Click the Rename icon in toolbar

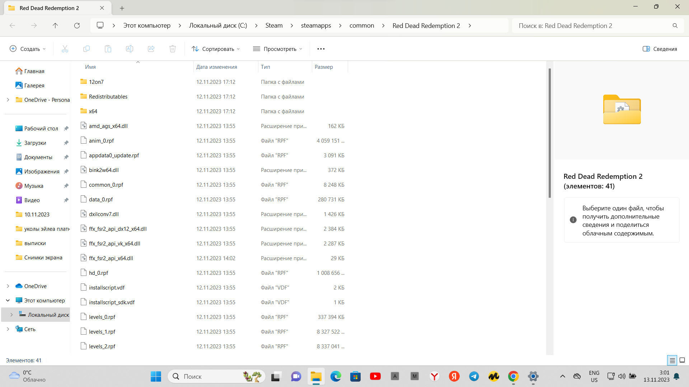(x=130, y=49)
